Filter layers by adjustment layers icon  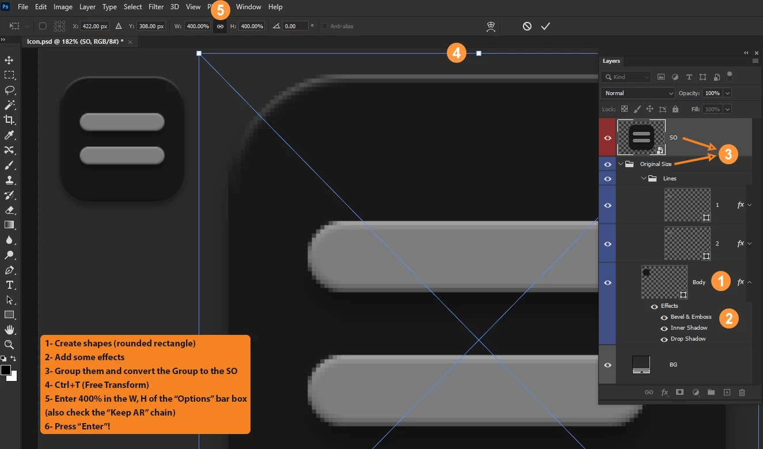[x=675, y=77]
